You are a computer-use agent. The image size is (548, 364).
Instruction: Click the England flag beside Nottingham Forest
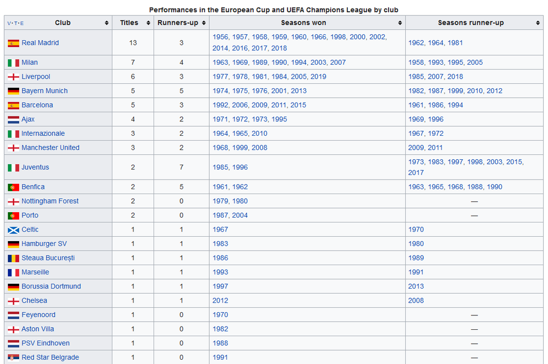click(13, 202)
